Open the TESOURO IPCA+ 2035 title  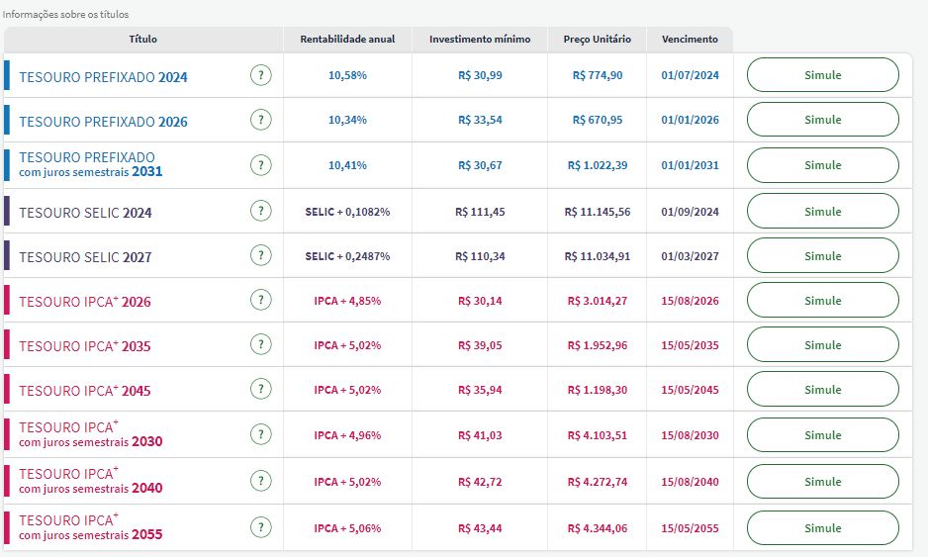click(x=85, y=345)
